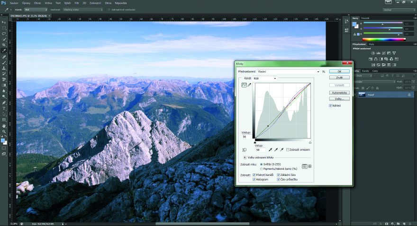Toggle the Náhled preview checkbox
Image resolution: width=417 pixels, height=226 pixels.
pos(331,105)
